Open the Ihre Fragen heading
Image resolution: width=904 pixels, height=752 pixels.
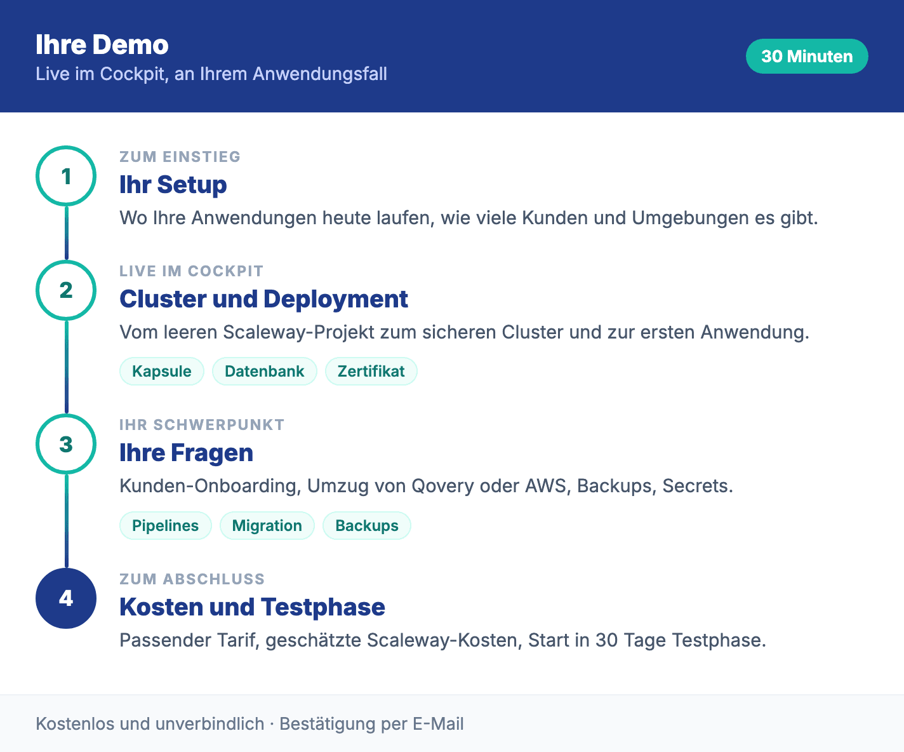[x=187, y=453]
